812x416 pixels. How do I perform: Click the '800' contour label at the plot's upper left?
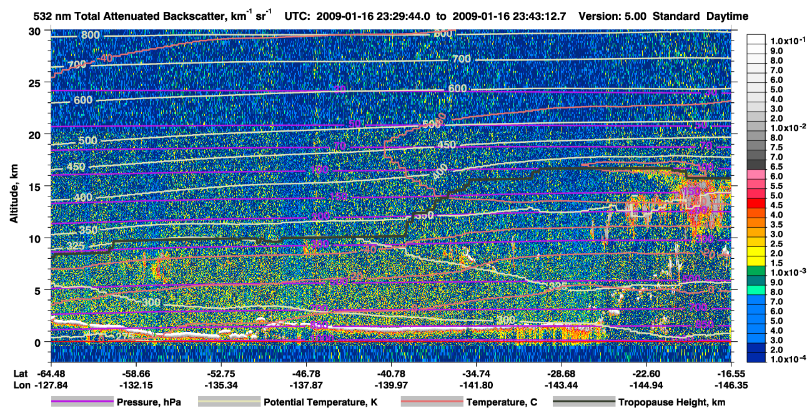(x=91, y=35)
